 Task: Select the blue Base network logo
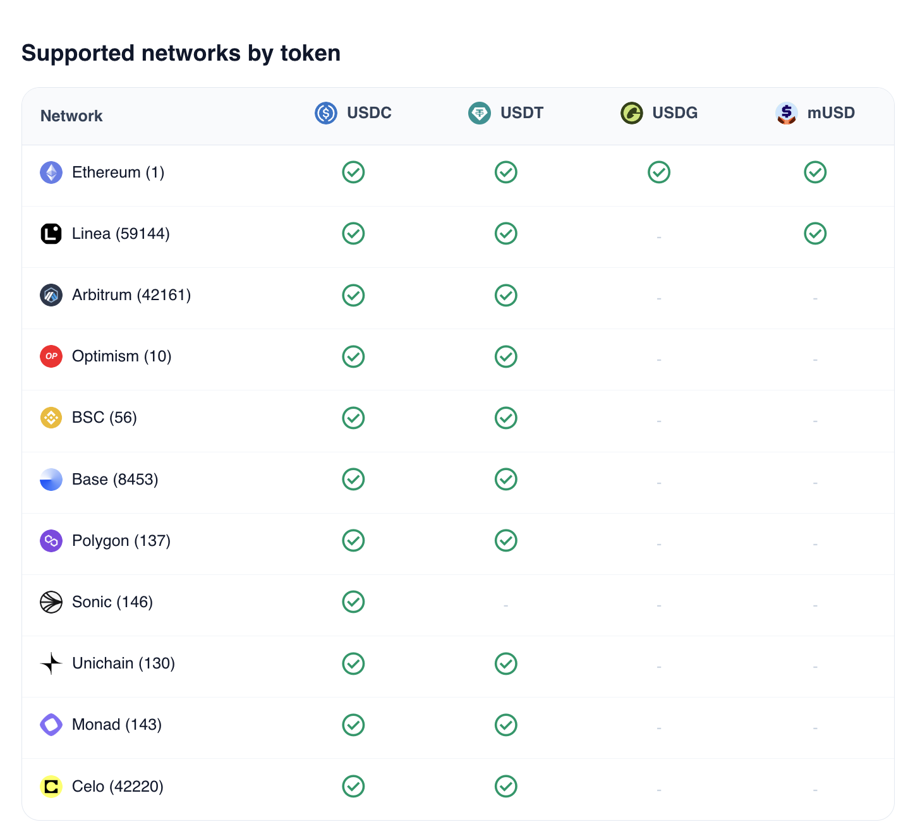(51, 480)
